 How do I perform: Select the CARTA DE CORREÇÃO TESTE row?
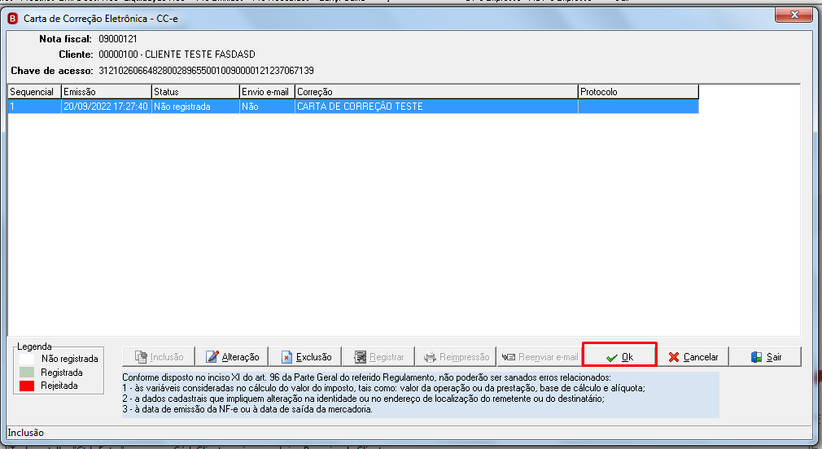point(353,107)
